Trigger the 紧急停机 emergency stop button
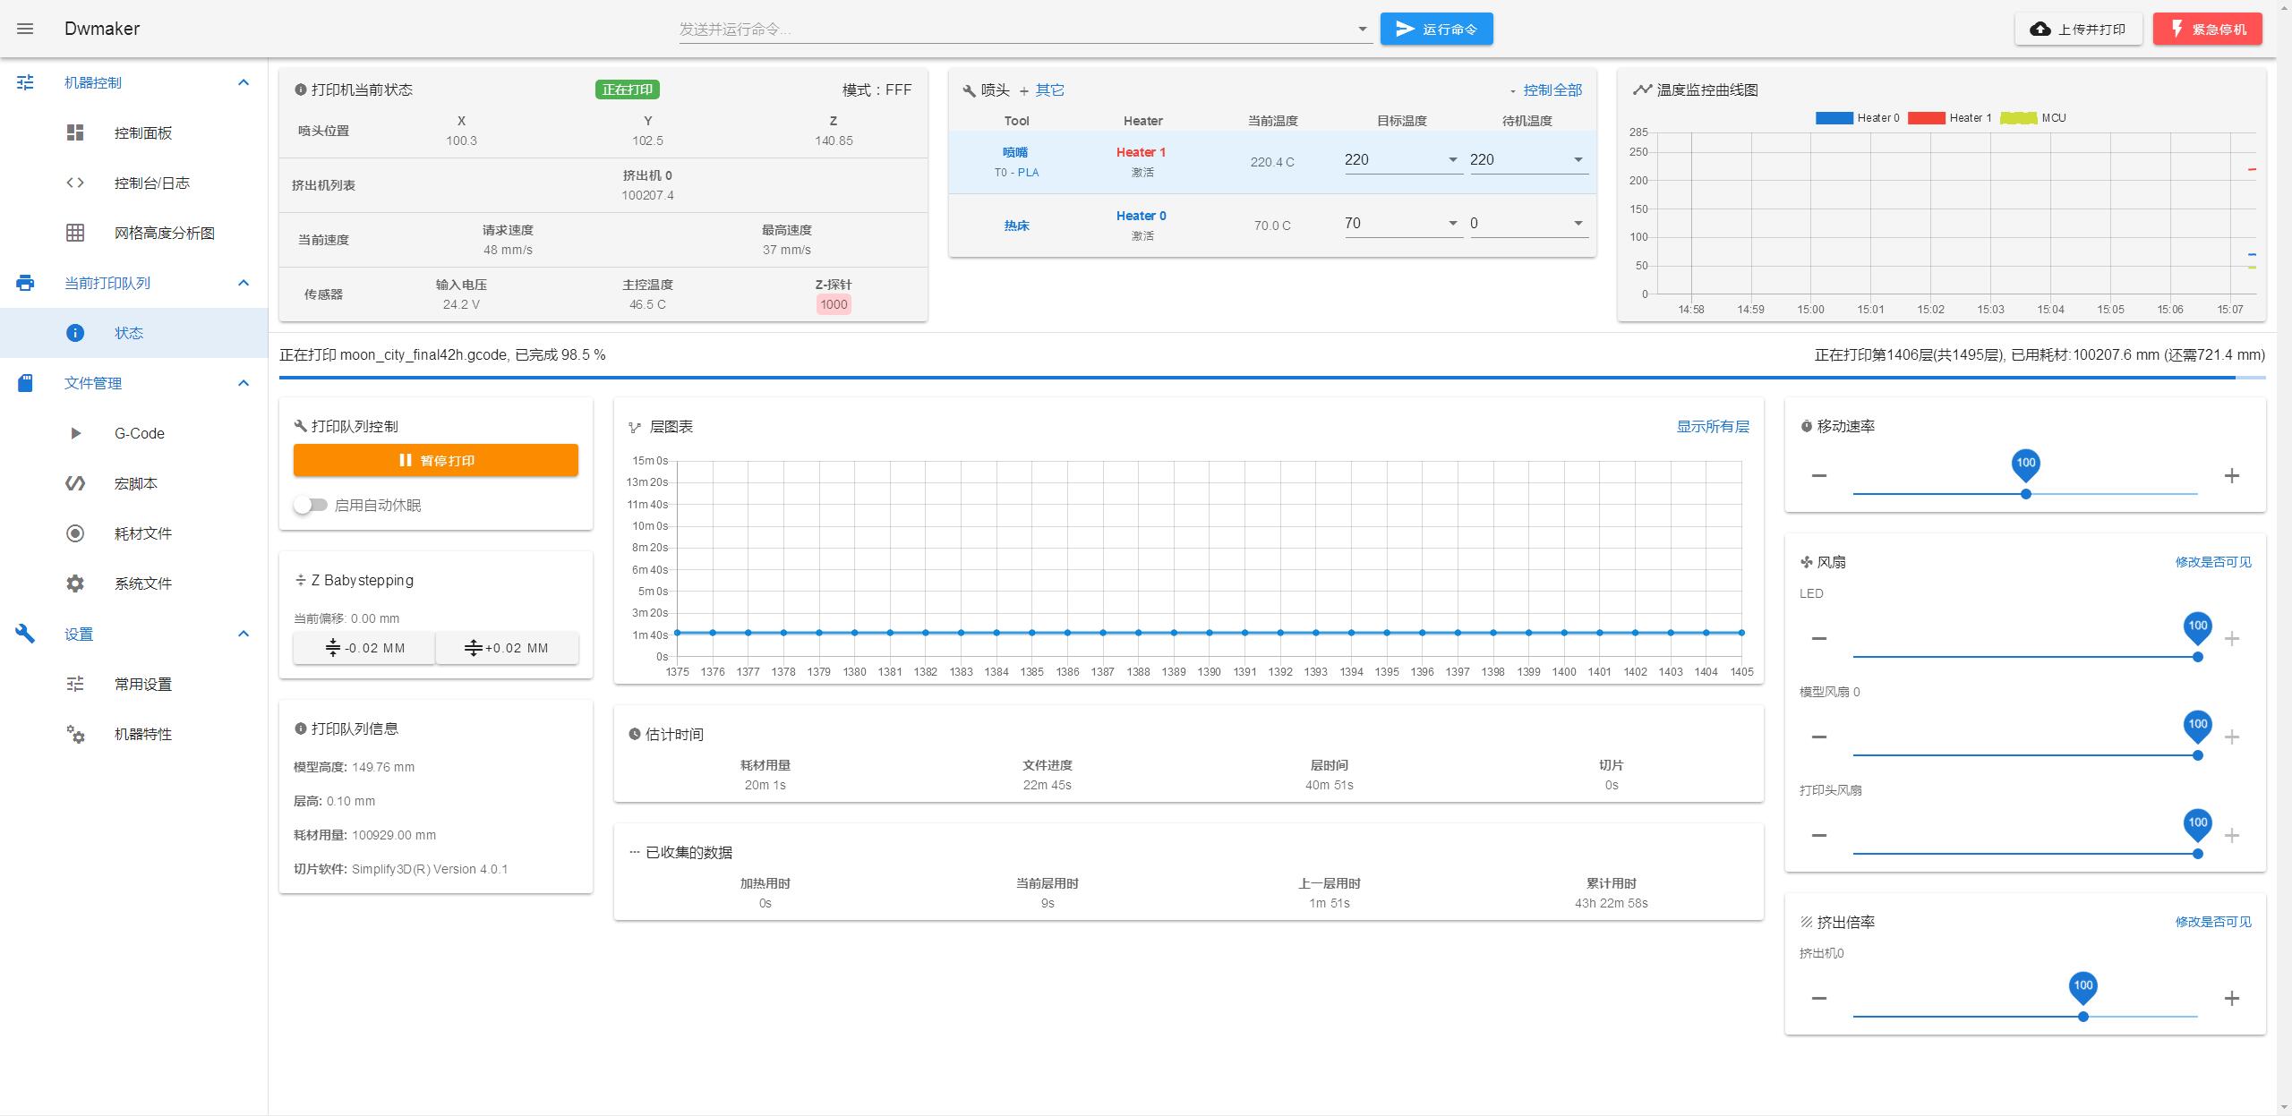Image resolution: width=2292 pixels, height=1116 pixels. click(2208, 29)
